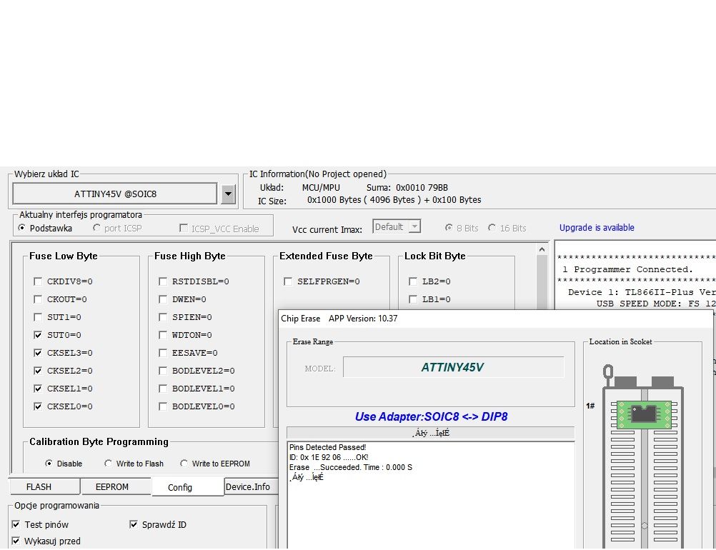The height and width of the screenshot is (550, 716).
Task: Check the SELFPRGEN extended fuse
Action: tap(288, 281)
